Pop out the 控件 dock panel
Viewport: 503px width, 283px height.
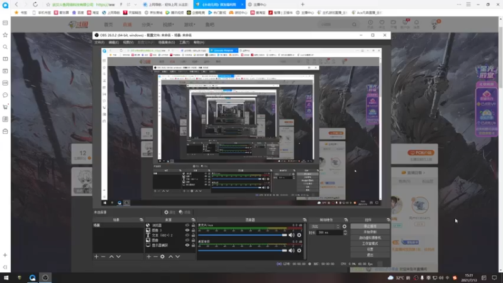[x=388, y=219]
